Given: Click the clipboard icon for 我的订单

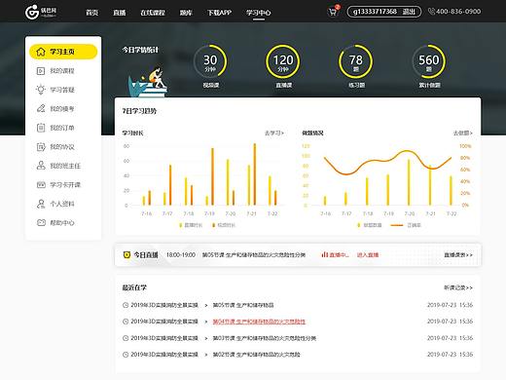Looking at the screenshot, I should click(x=41, y=128).
